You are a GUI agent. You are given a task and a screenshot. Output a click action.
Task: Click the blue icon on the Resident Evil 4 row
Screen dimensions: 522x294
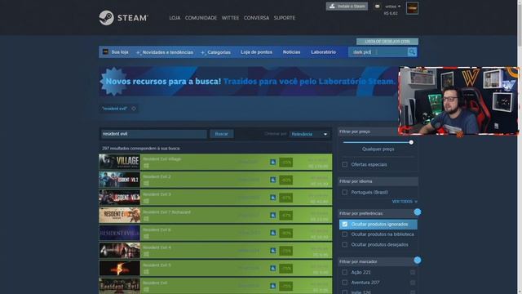pyautogui.click(x=272, y=251)
